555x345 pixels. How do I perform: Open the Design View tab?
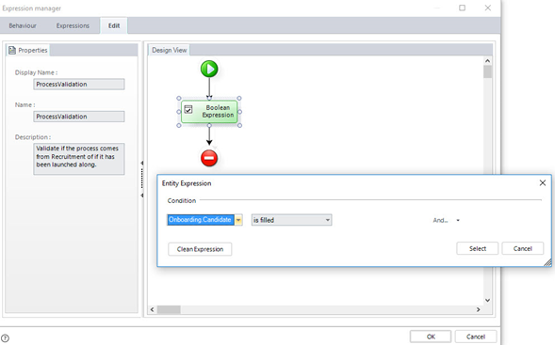coord(170,50)
